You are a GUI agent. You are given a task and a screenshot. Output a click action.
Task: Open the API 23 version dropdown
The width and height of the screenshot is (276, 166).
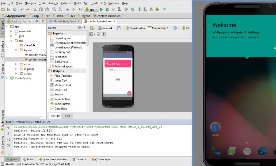186,28
